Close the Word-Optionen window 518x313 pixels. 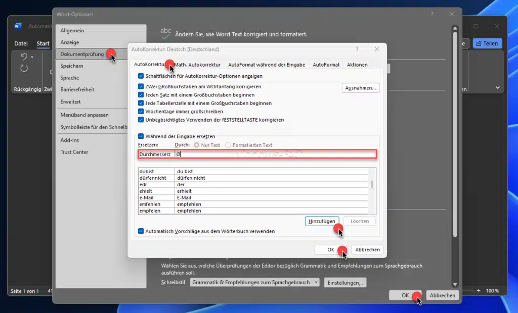tap(452, 14)
